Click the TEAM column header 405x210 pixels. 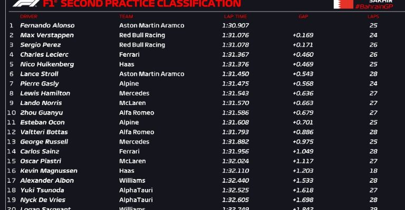(126, 17)
